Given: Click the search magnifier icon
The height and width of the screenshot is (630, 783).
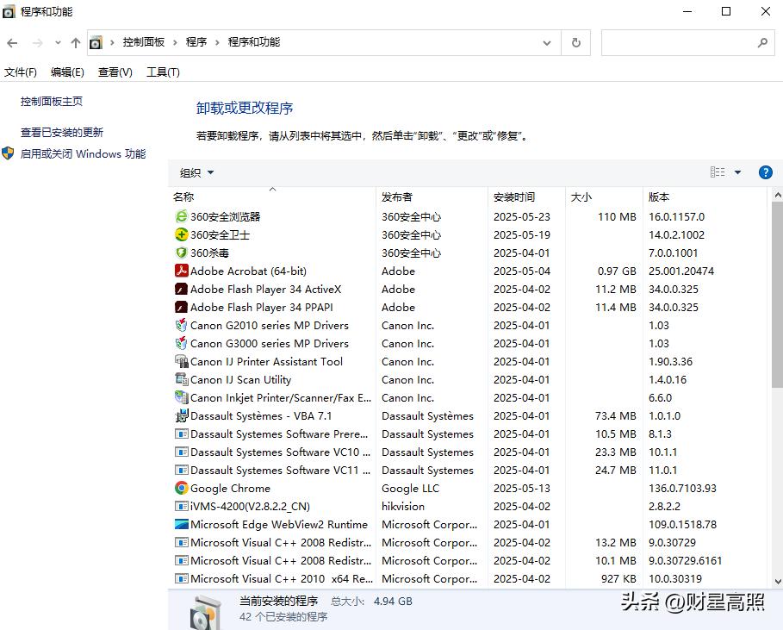Looking at the screenshot, I should (x=762, y=43).
